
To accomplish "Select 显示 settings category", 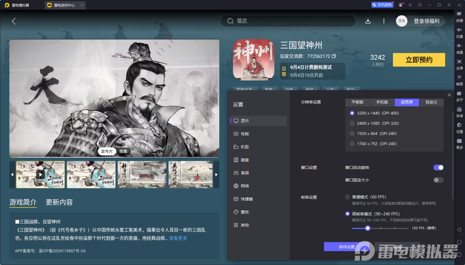I will 258,121.
